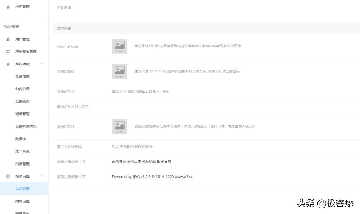Click the 后台LOGO image placeholder
This screenshot has height=214, width=360.
[120, 127]
